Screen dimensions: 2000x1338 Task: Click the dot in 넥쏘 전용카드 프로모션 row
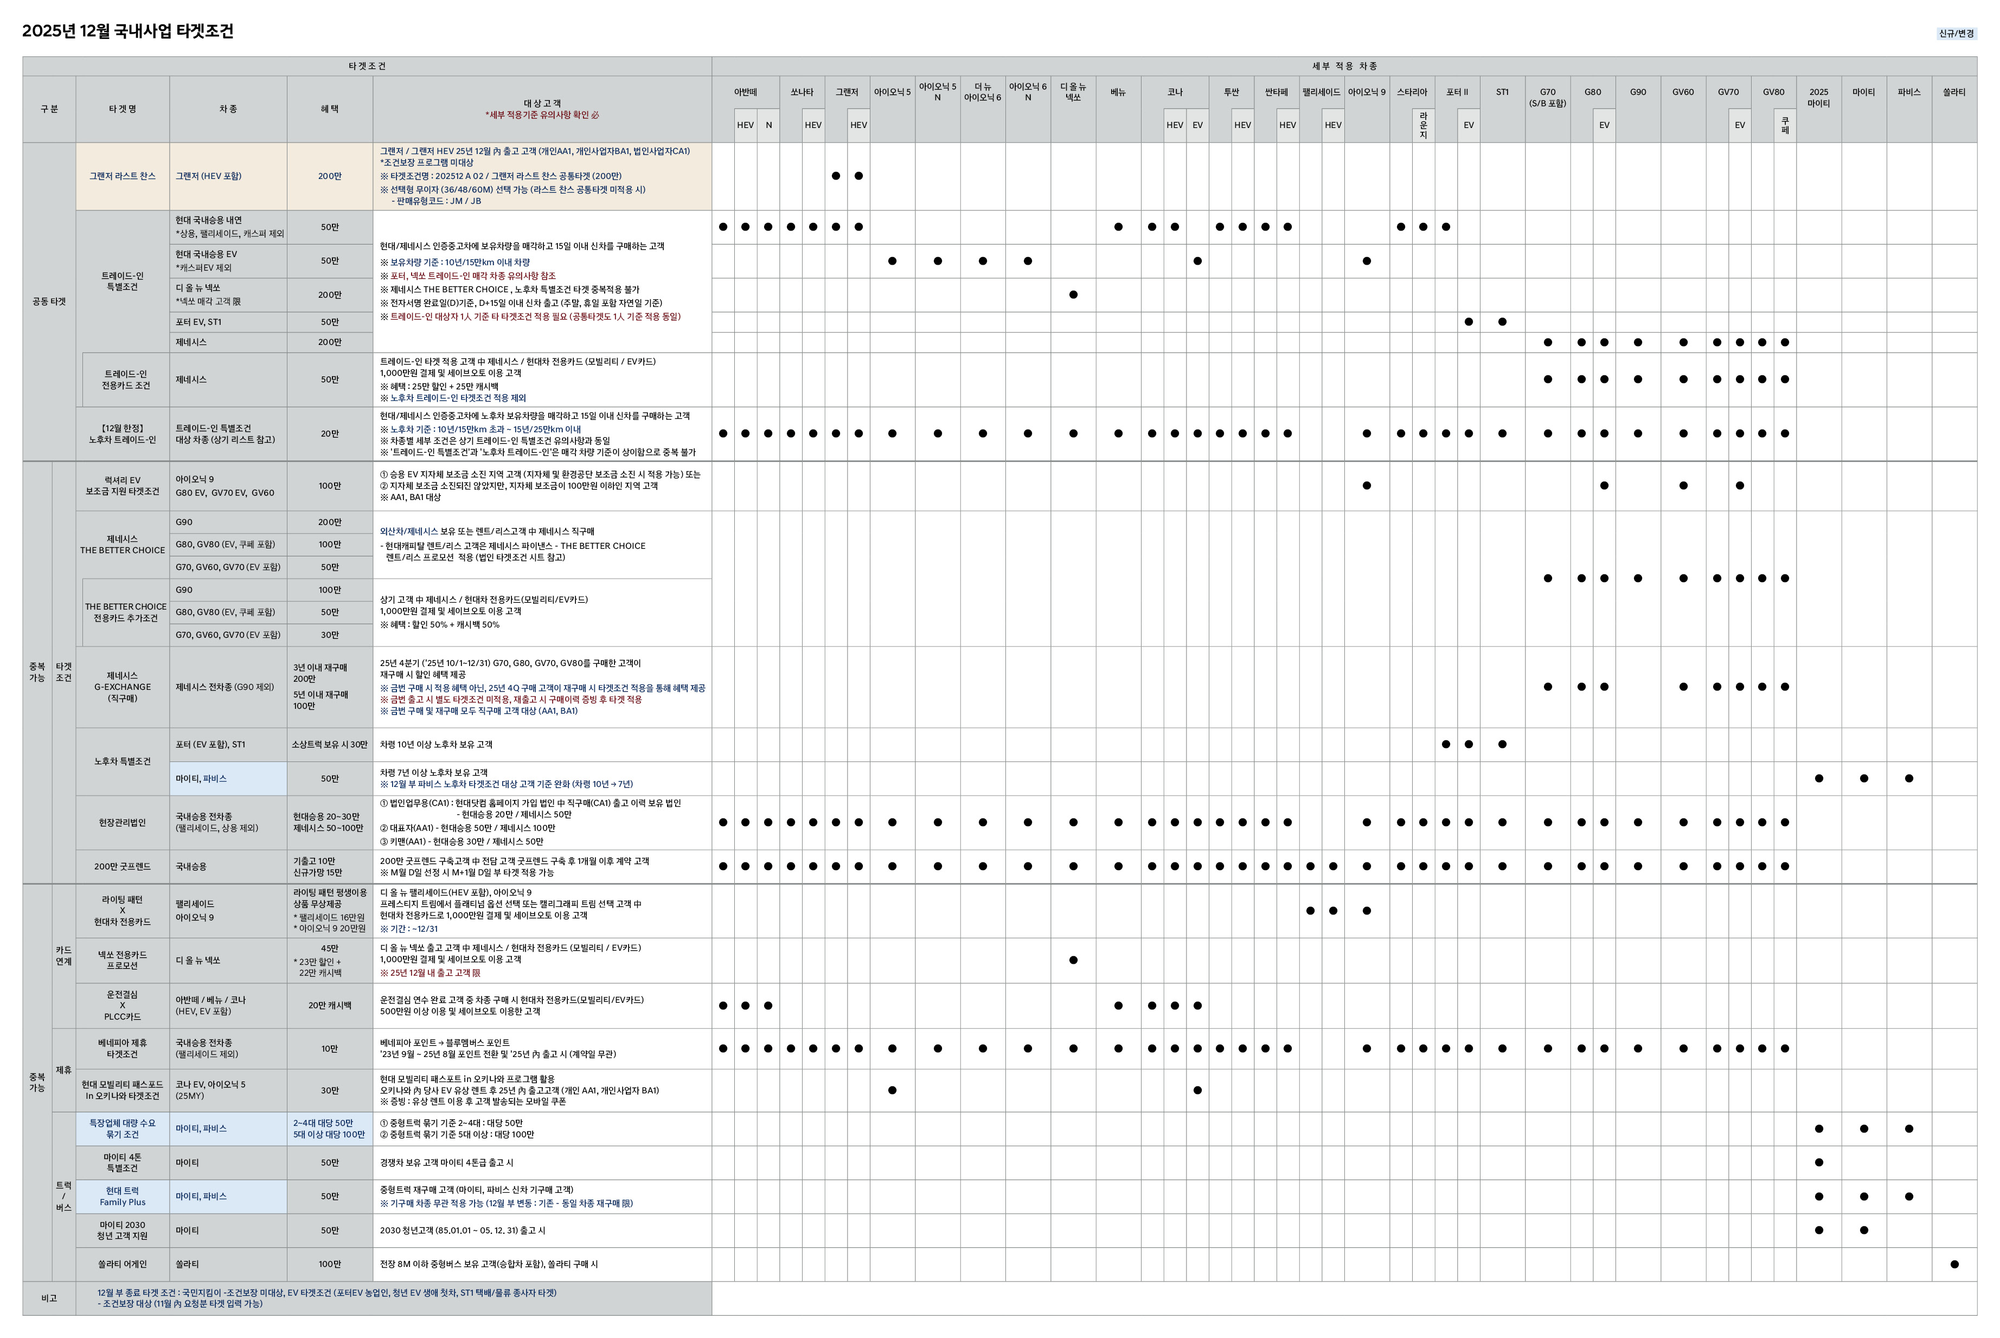pyautogui.click(x=1073, y=960)
